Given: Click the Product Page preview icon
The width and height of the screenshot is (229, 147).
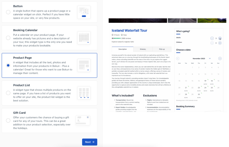Looking at the screenshot, I should 84,65.
